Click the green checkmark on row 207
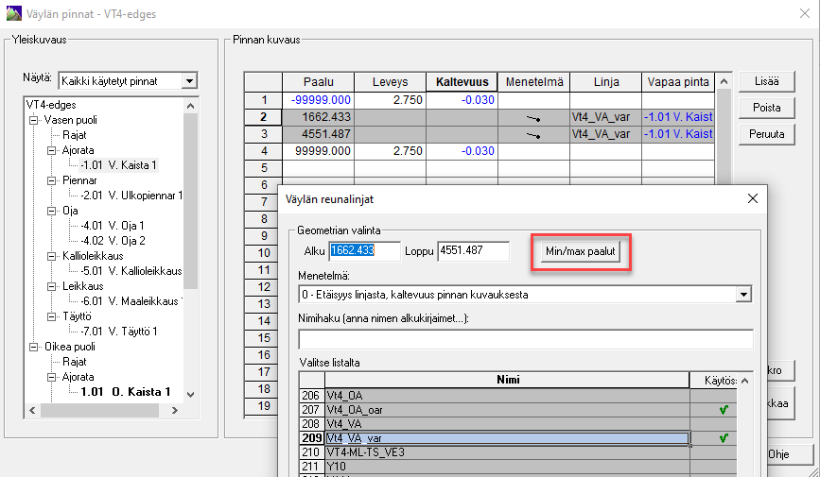Screen dimensions: 820x477 [x=724, y=410]
